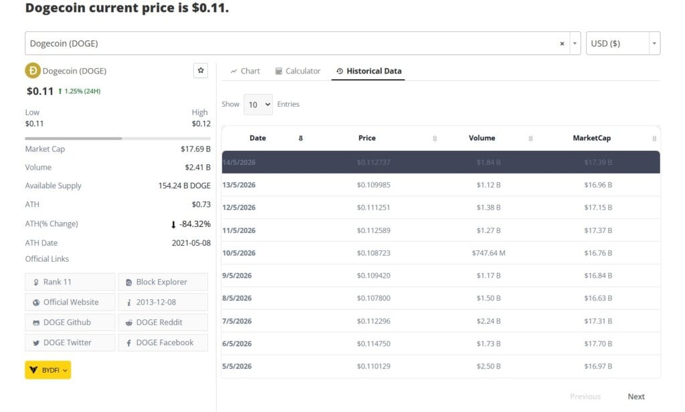The image size is (685, 412).
Task: Select the 7/5/2026 date cell
Action: (237, 321)
